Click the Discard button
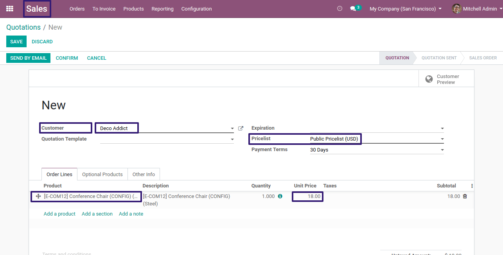This screenshot has height=255, width=503. click(42, 41)
